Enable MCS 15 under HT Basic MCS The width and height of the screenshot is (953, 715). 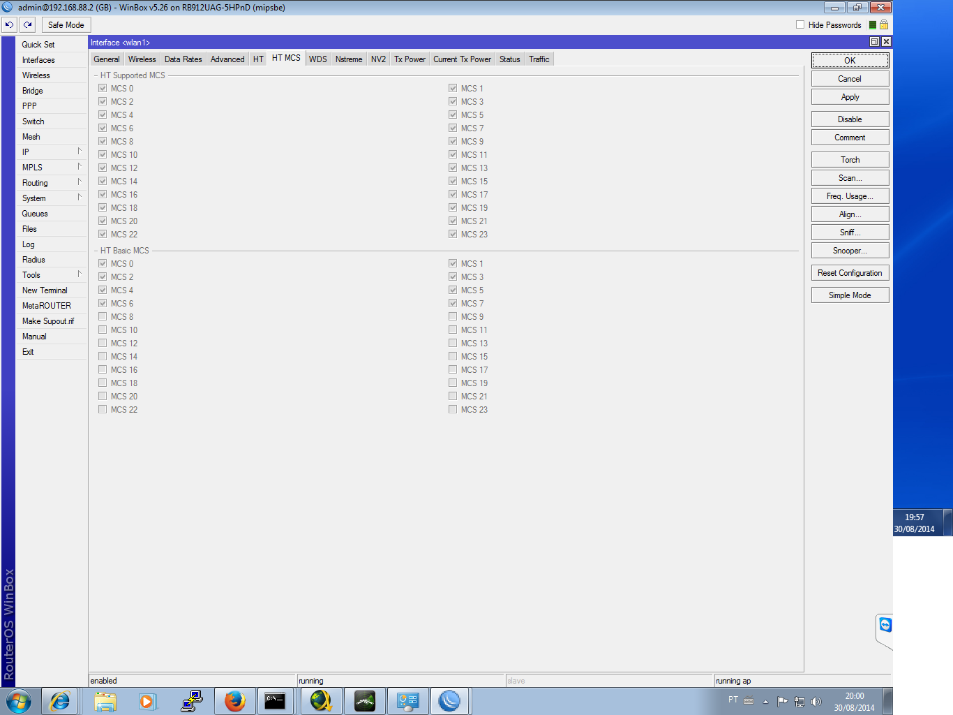pos(453,357)
